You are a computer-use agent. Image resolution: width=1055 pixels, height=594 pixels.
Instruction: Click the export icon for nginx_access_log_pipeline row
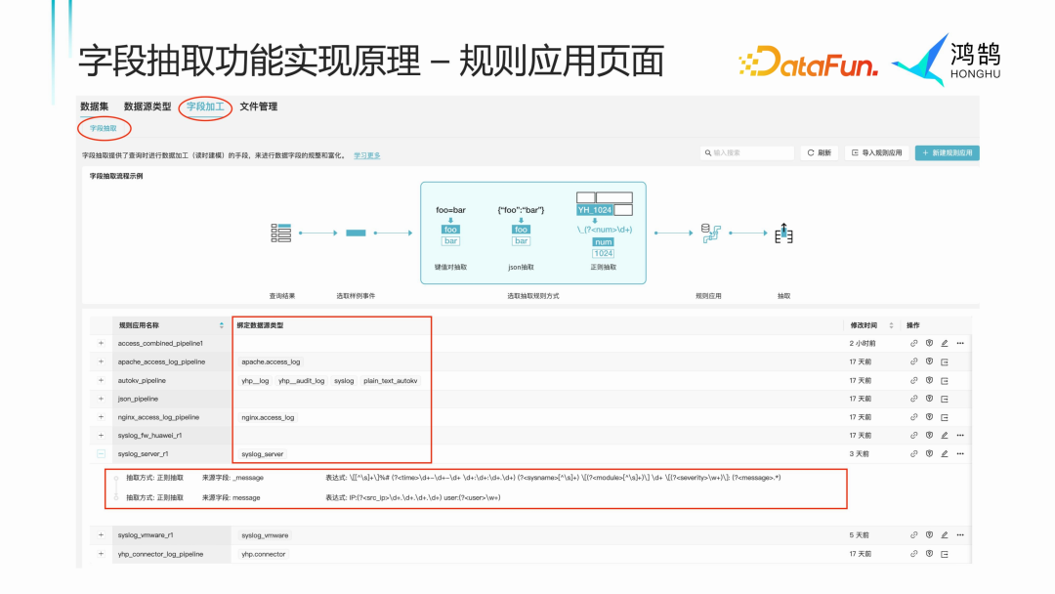(x=945, y=417)
